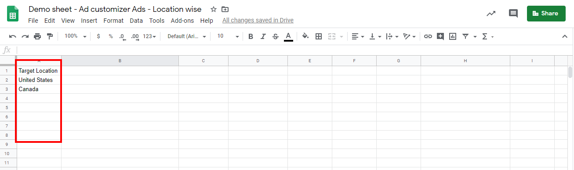Click the insert link icon
574x170 pixels.
tap(428, 36)
